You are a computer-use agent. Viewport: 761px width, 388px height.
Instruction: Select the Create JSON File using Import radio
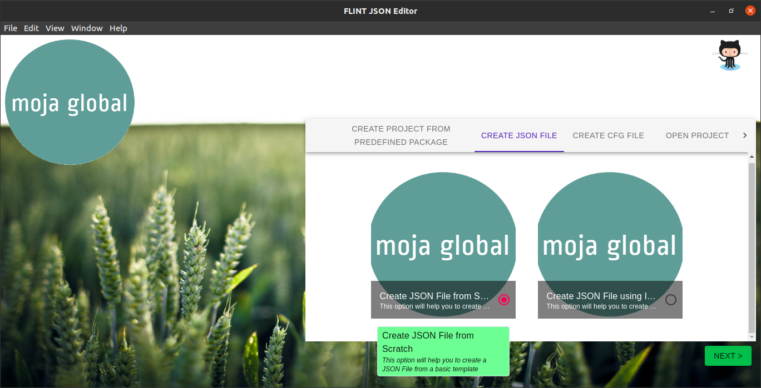(671, 300)
